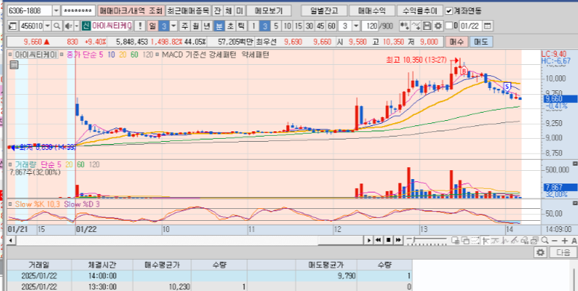Click the exclamation mark info button
This screenshot has height=291, width=578.
click(140, 26)
